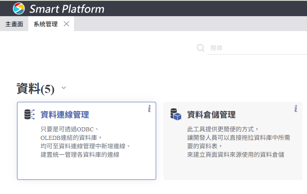The height and width of the screenshot is (194, 307).
Task: Click the database connection icon in 資料連線管理
Action: point(30,114)
